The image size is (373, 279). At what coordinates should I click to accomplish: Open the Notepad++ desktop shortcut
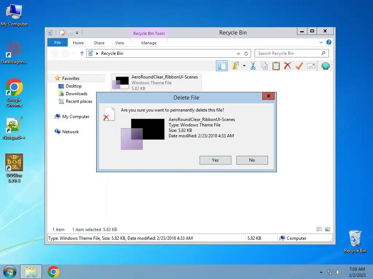pos(14,128)
